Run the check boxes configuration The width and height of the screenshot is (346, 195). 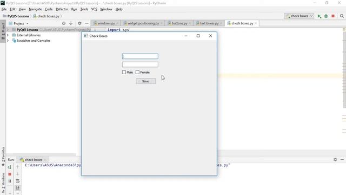[319, 16]
